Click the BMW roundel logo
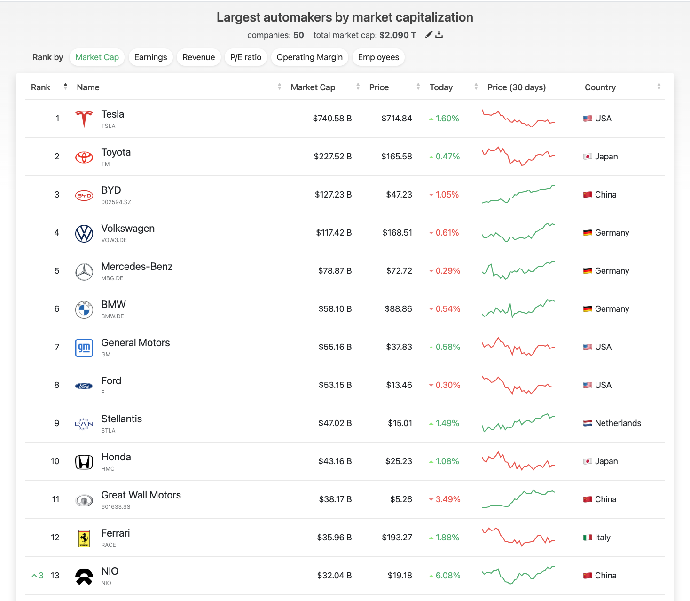The height and width of the screenshot is (601, 690). 84,309
